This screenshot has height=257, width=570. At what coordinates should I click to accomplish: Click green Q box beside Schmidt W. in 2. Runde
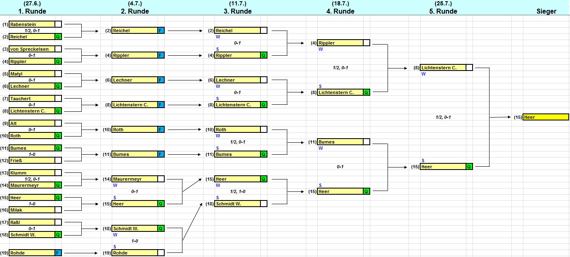(161, 229)
